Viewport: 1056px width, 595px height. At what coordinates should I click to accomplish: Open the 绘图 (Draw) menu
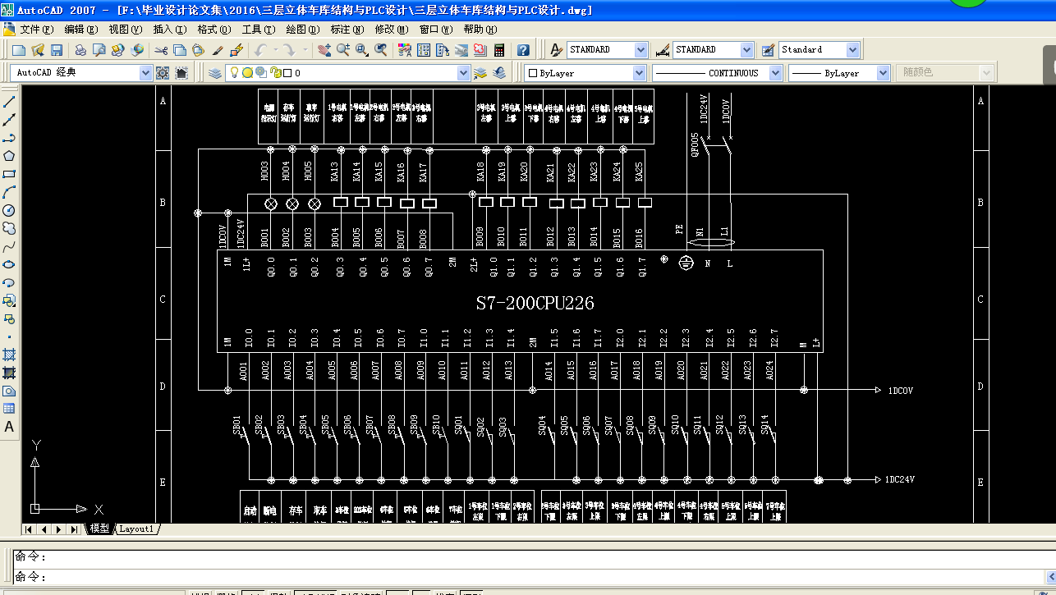coord(303,30)
